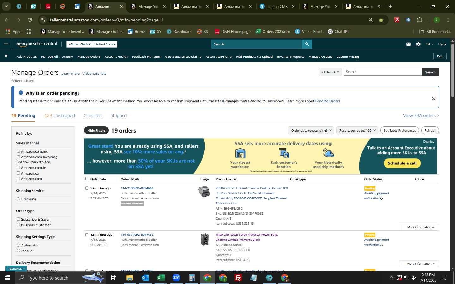
Task: Close the pending order info banner
Action: pyautogui.click(x=434, y=98)
